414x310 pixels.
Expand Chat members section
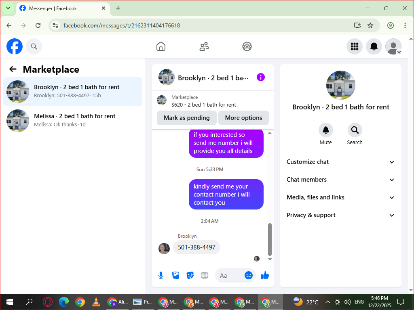[340, 180]
